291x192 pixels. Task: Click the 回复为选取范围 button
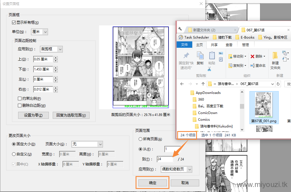(71, 115)
